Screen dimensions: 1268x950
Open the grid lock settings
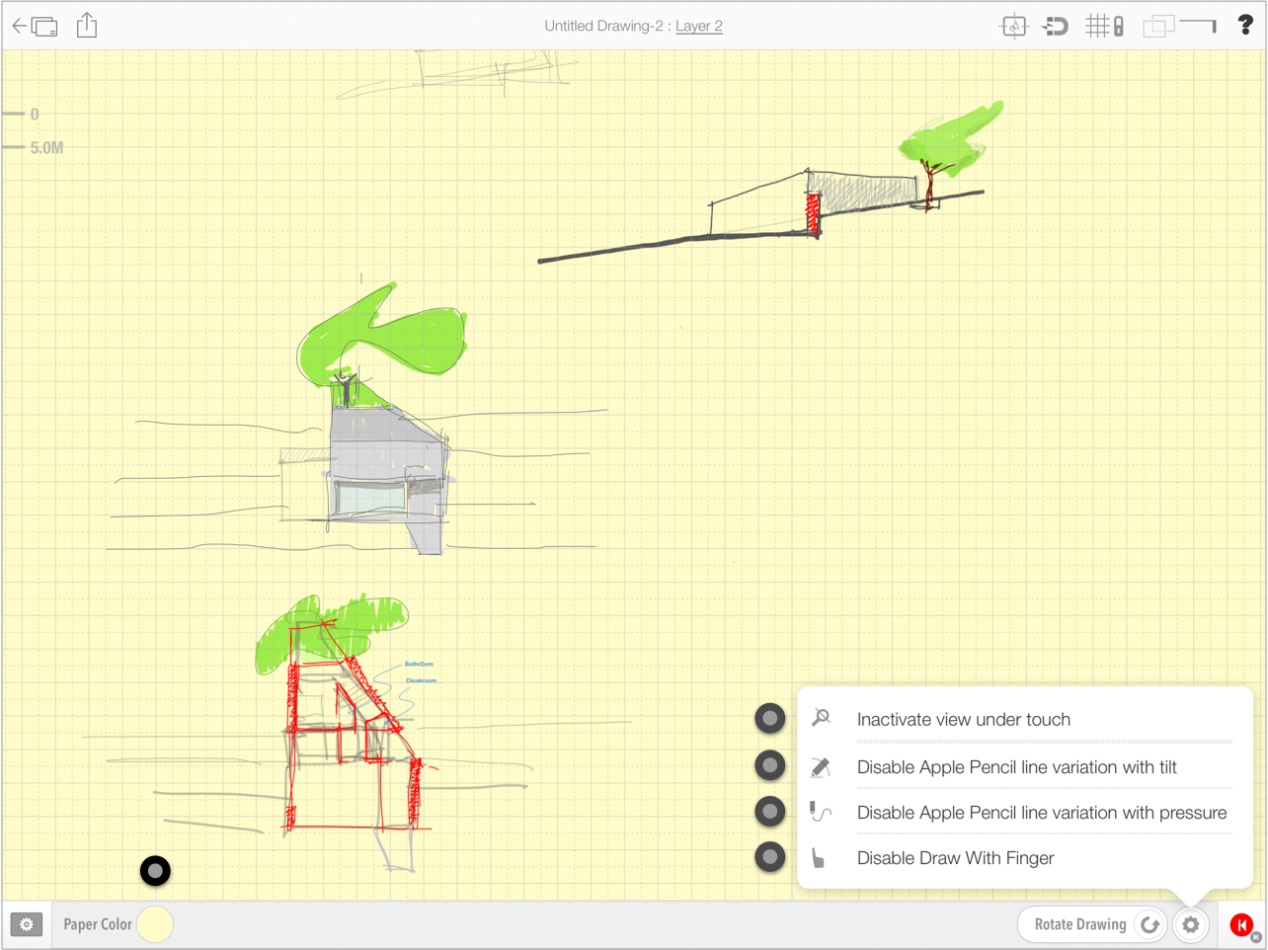click(1105, 27)
